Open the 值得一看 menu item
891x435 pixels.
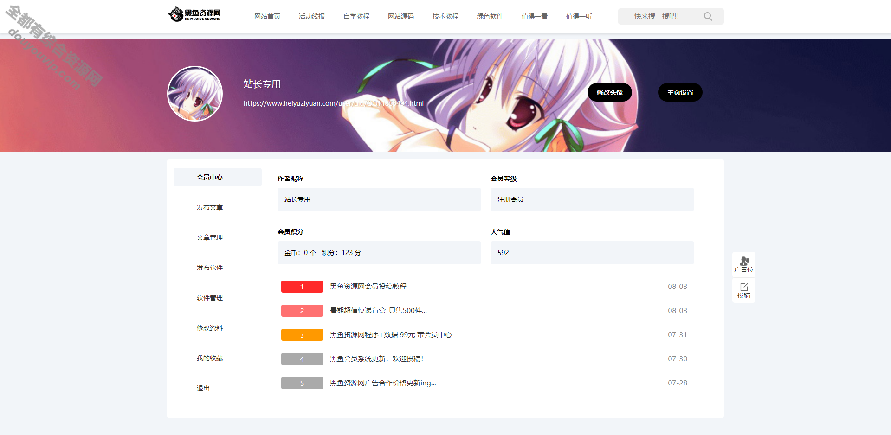pyautogui.click(x=535, y=16)
